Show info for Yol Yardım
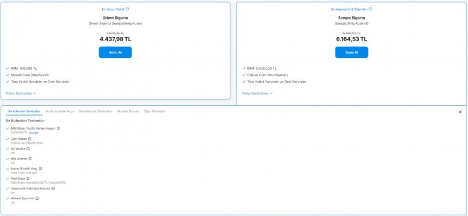 coord(29,148)
